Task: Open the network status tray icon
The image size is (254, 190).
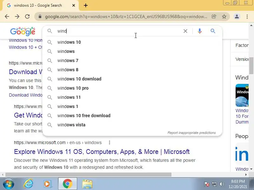Action: click(x=214, y=184)
